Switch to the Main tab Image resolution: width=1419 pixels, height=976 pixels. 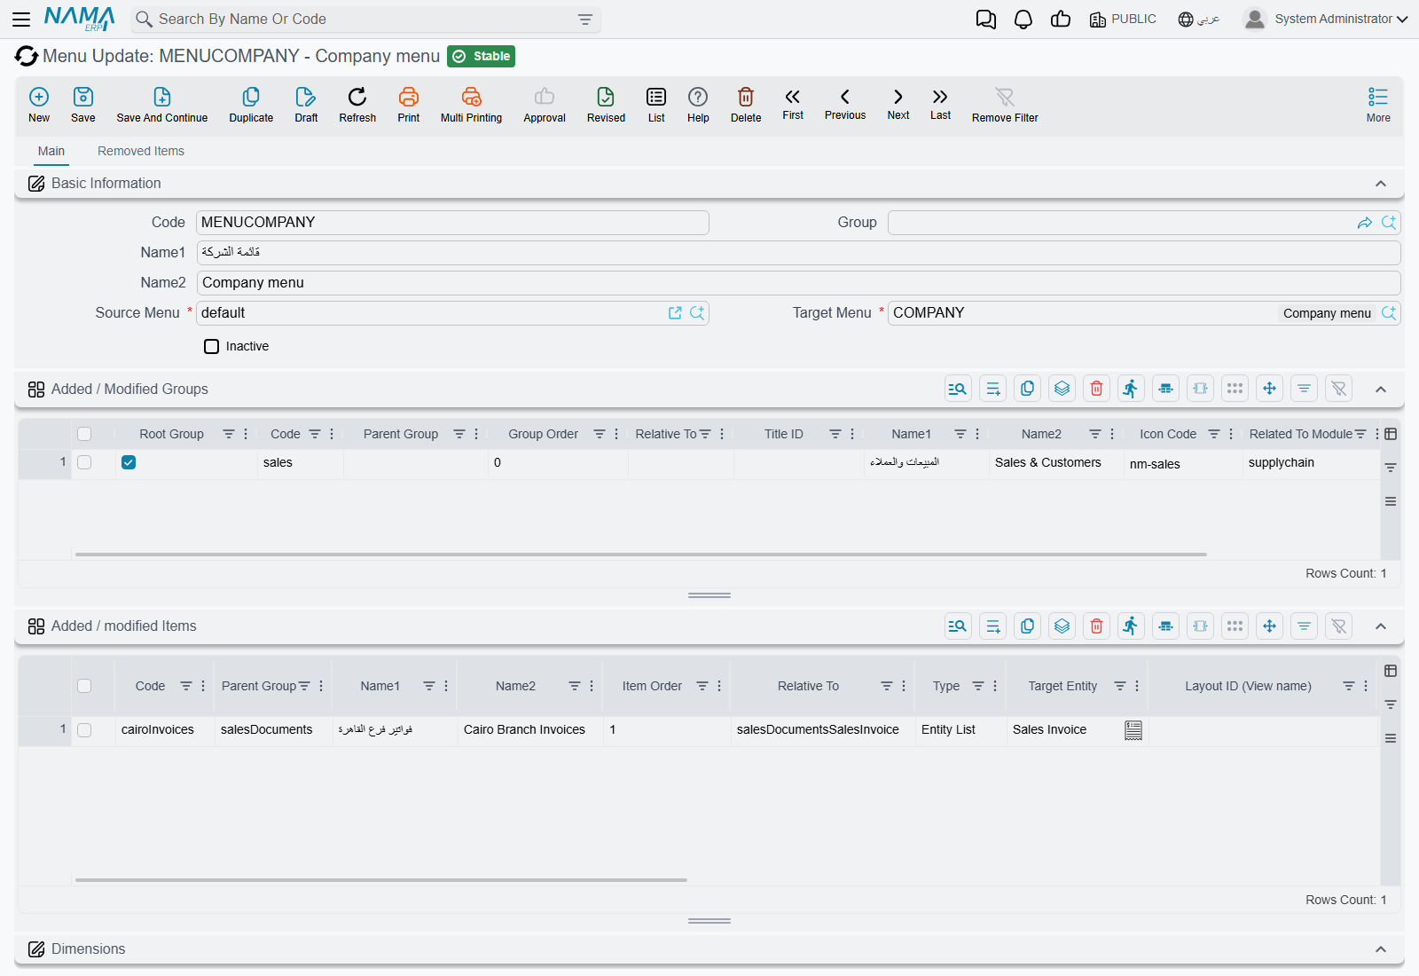point(51,151)
